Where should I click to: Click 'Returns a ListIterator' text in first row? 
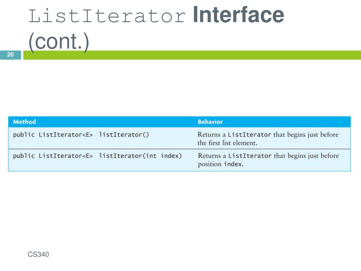pos(234,134)
